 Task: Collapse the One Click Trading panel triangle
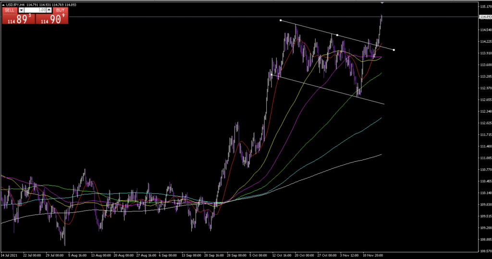(3, 5)
